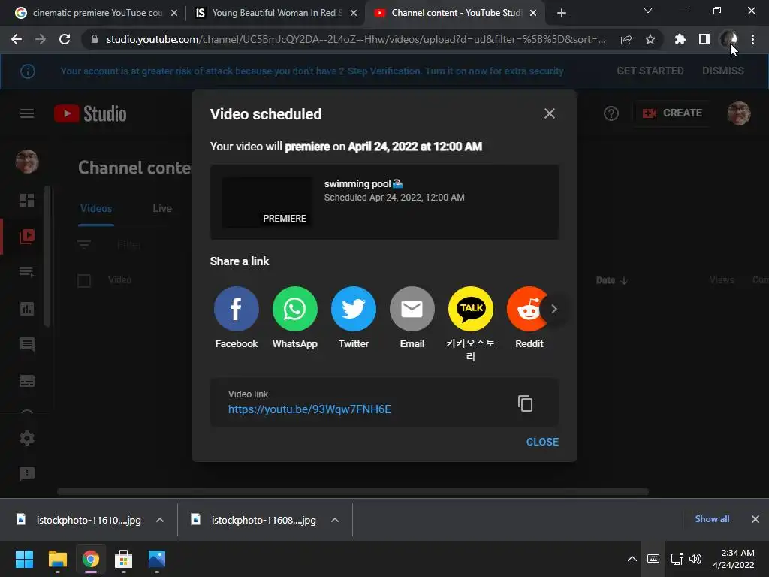Screen dimensions: 769x577
Task: Open the istockphoto-11610 download options arrow
Action: 160,520
